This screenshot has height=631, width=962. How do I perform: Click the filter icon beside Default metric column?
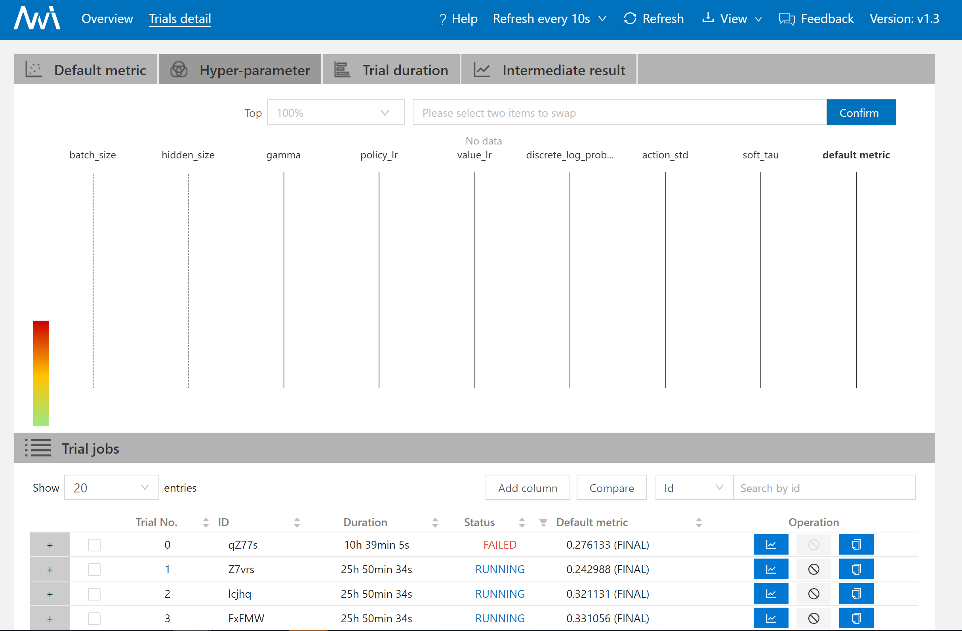[543, 523]
